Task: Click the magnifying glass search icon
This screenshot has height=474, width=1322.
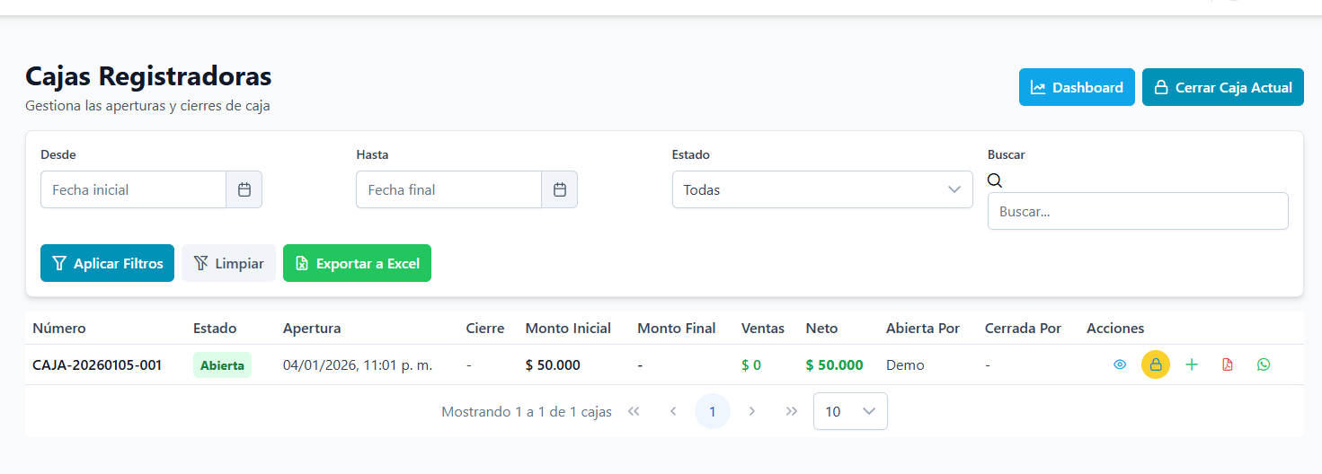Action: [x=995, y=180]
